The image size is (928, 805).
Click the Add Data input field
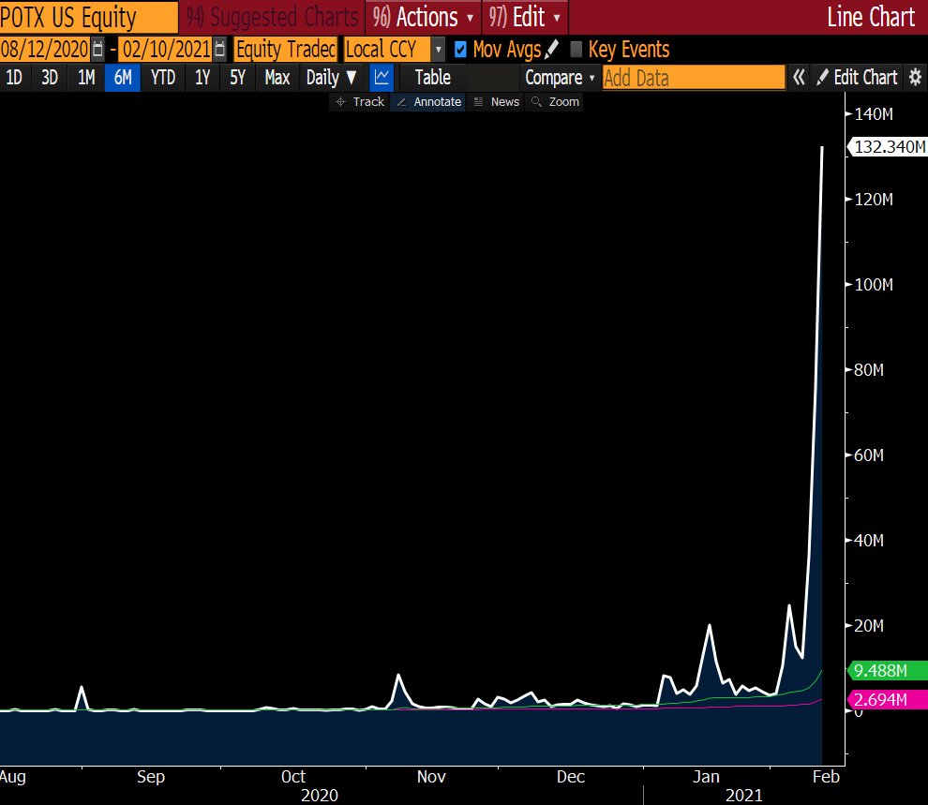(693, 78)
